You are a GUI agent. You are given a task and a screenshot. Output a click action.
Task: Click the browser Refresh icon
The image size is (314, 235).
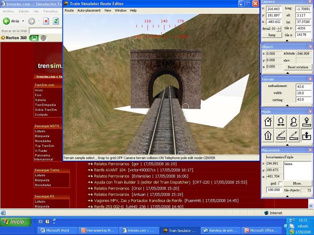coord(56,21)
